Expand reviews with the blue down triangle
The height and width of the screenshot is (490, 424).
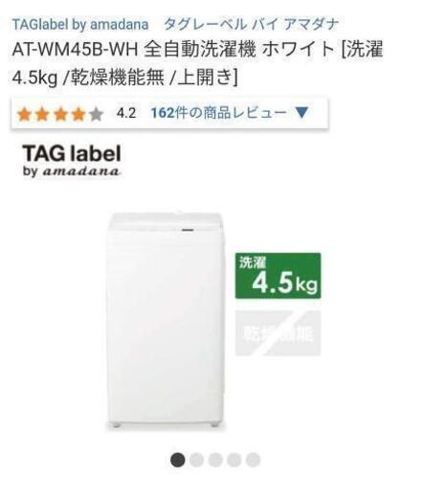click(x=301, y=113)
